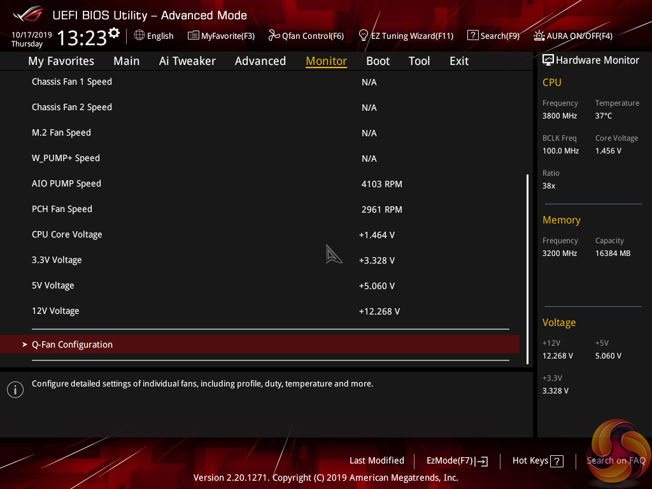Expand the Q-Fan Configuration arrow
652x489 pixels.
coord(25,344)
